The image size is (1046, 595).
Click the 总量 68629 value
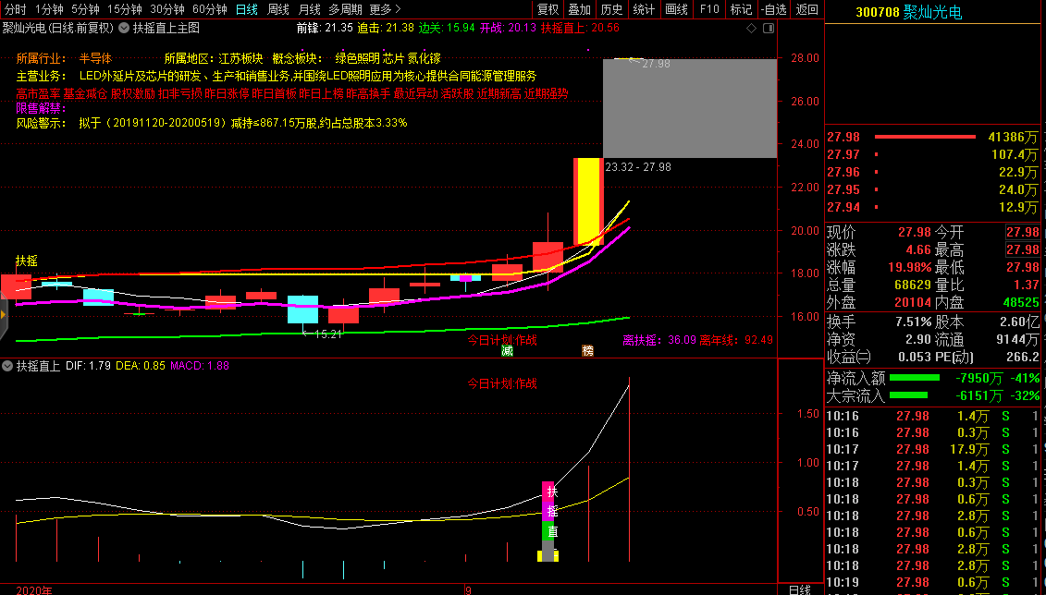(913, 285)
